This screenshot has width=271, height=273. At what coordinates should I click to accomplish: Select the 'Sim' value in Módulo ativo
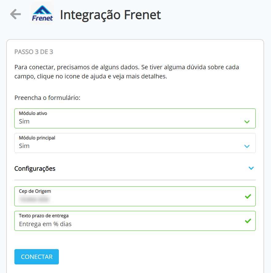click(24, 121)
